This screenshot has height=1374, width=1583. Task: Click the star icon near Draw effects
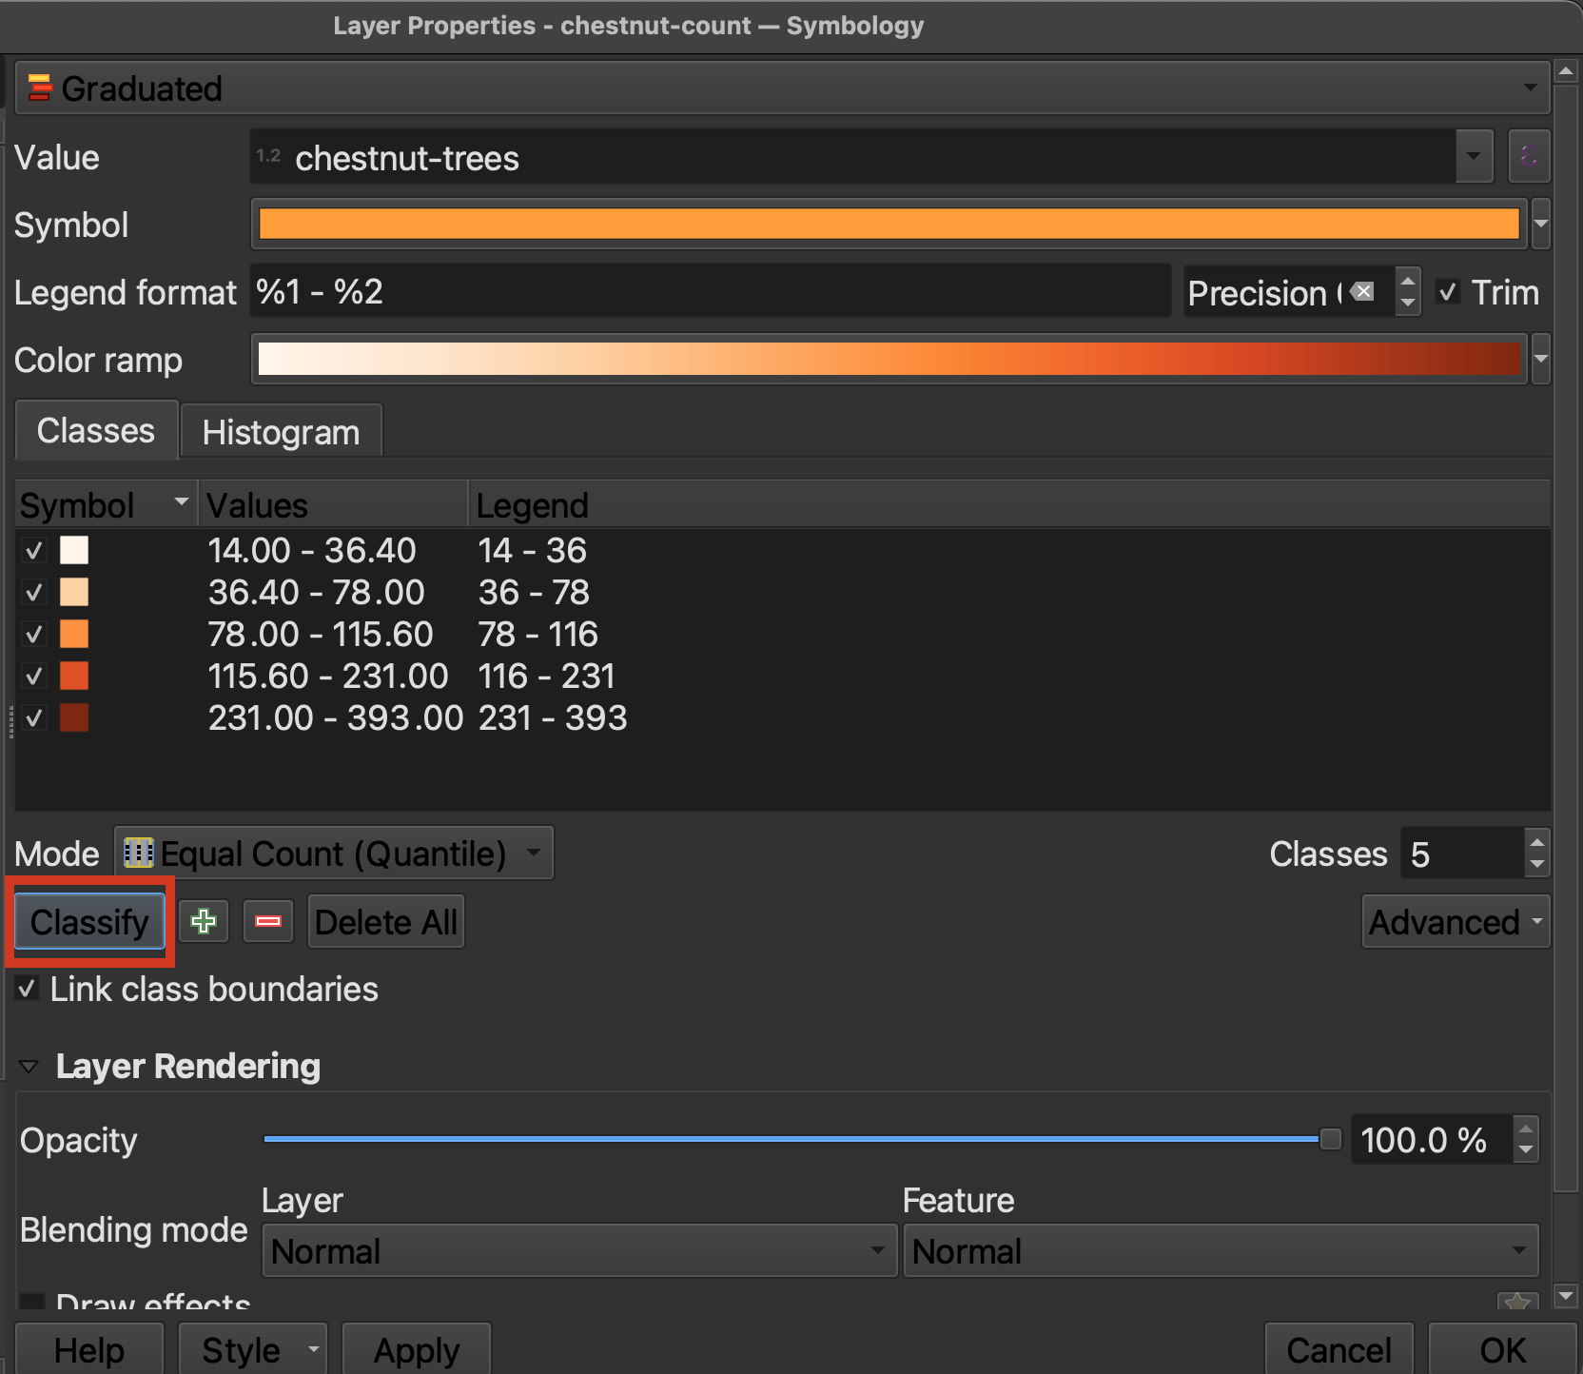coord(1517,1302)
